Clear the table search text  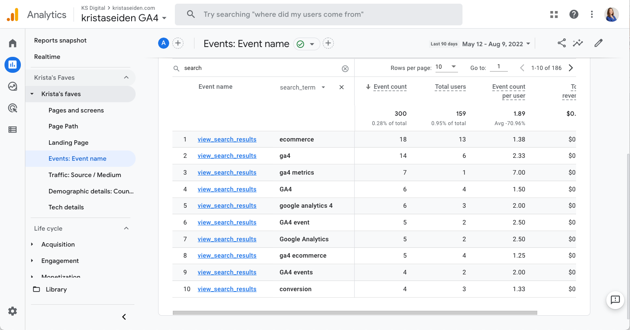pos(345,69)
